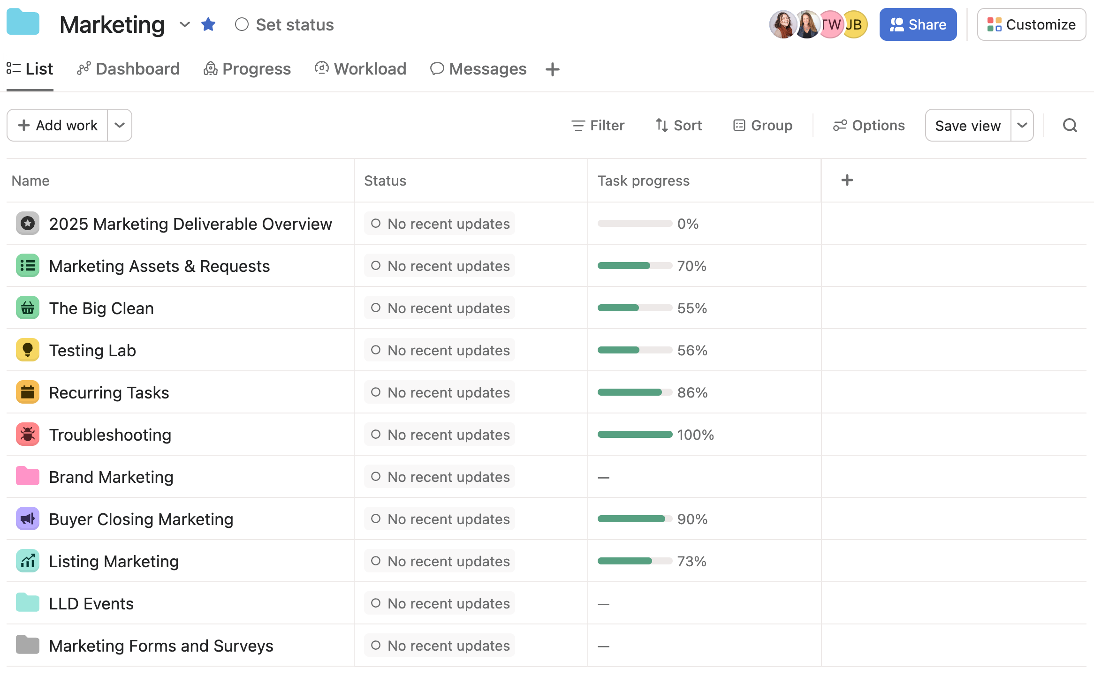Expand the Add work dropdown arrow
Viewport: 1094px width, 676px height.
(120, 125)
